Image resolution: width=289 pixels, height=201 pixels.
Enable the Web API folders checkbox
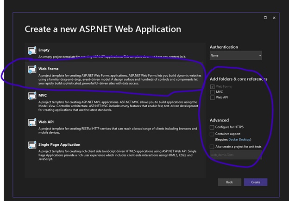(212, 97)
